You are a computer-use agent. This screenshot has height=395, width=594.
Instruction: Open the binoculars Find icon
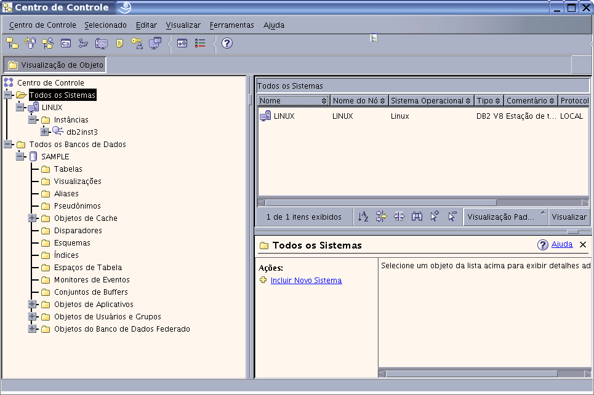417,216
